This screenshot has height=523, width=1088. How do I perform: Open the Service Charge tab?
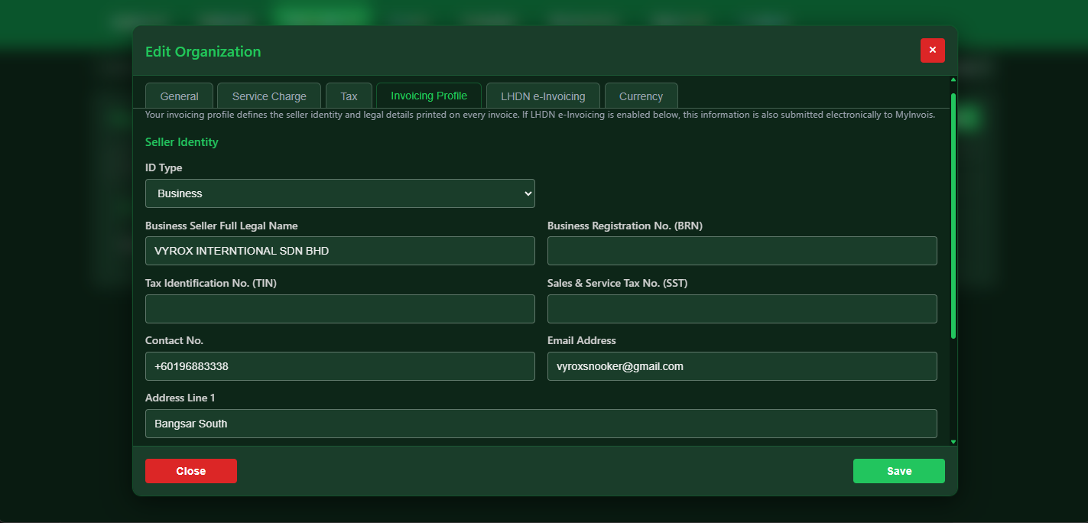click(x=268, y=96)
